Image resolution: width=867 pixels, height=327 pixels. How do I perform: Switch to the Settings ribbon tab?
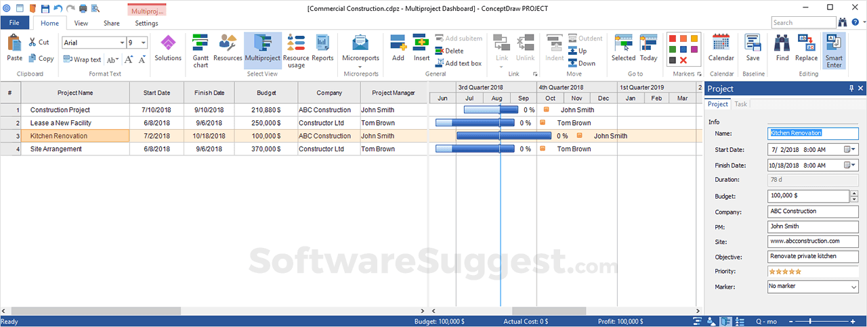pyautogui.click(x=146, y=23)
